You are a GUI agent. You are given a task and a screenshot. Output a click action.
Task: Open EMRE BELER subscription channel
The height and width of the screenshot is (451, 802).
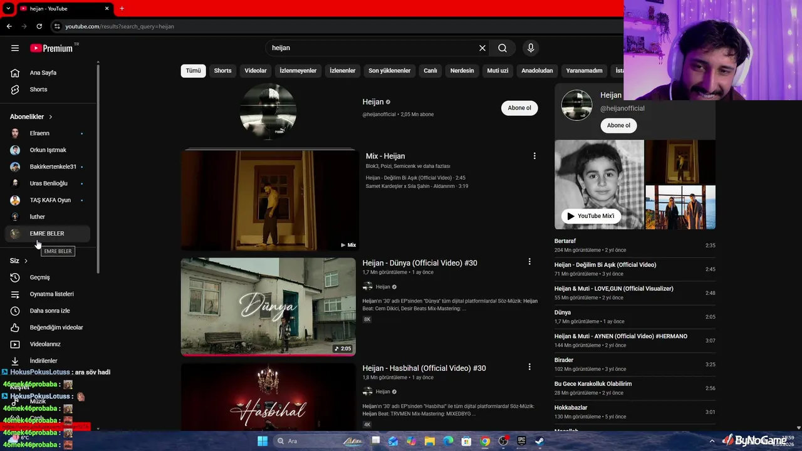(x=48, y=234)
